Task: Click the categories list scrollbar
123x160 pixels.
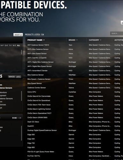Action: (21, 96)
